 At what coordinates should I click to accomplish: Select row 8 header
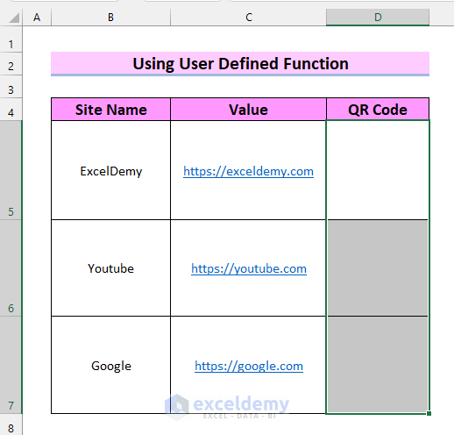[x=11, y=424]
